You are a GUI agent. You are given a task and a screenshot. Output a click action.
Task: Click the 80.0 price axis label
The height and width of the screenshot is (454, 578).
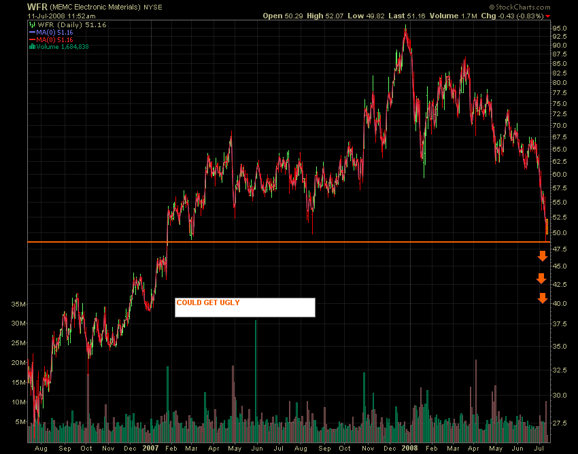pos(559,82)
